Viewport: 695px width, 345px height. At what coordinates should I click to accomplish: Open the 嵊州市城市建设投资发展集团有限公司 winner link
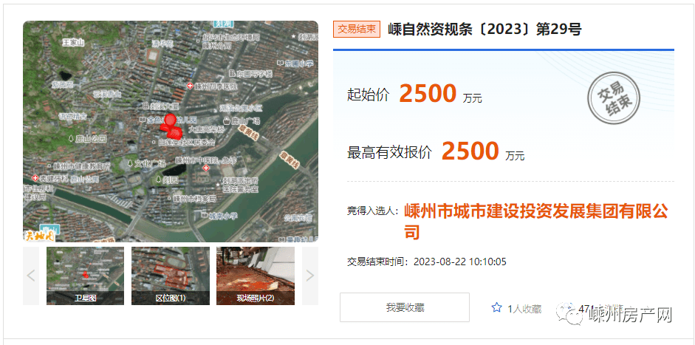[x=536, y=222]
